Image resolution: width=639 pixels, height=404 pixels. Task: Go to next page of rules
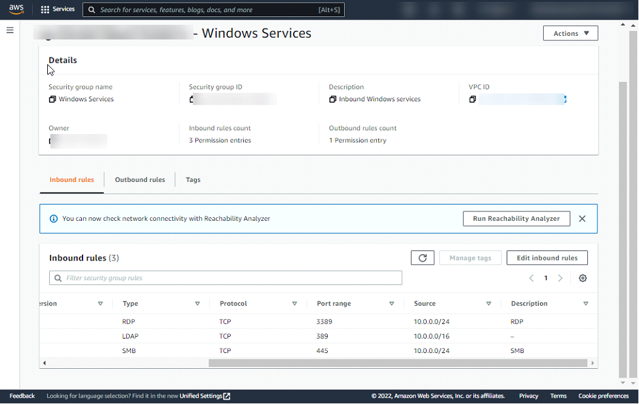560,278
